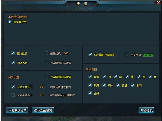Toggle the 紫 quality pickup checkbox
Screen dimensions: 162x121
click(139, 77)
